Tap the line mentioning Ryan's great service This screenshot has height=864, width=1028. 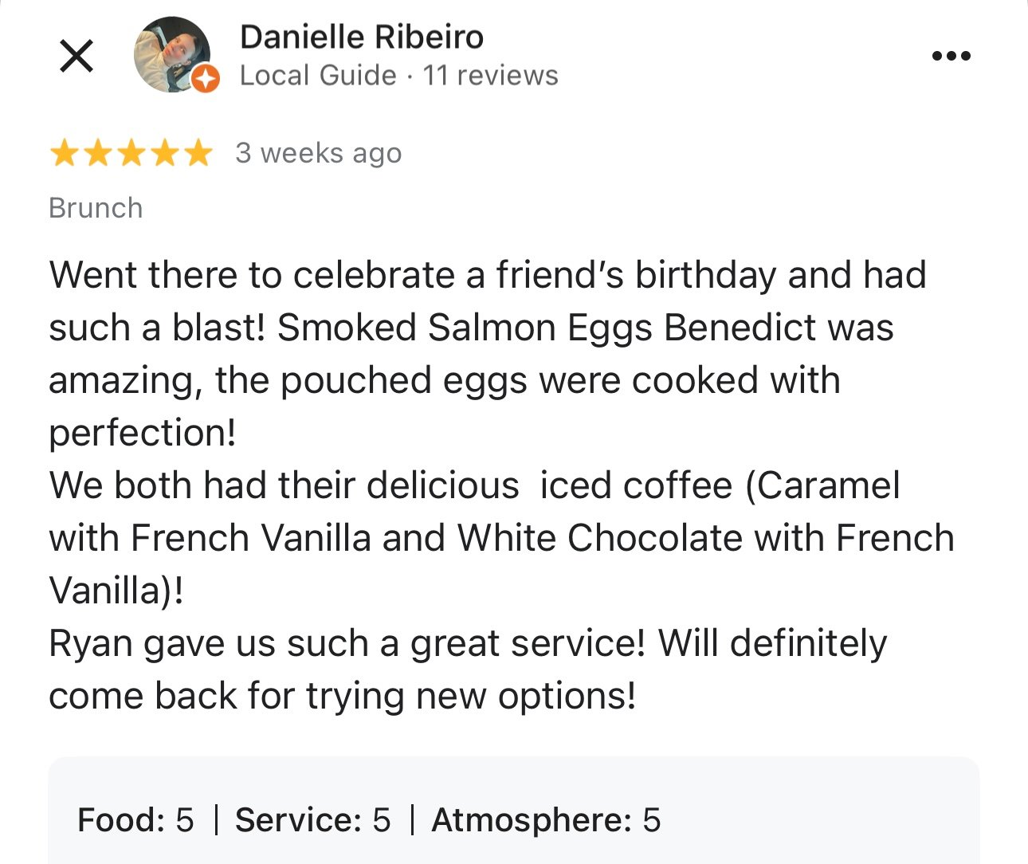pos(467,643)
